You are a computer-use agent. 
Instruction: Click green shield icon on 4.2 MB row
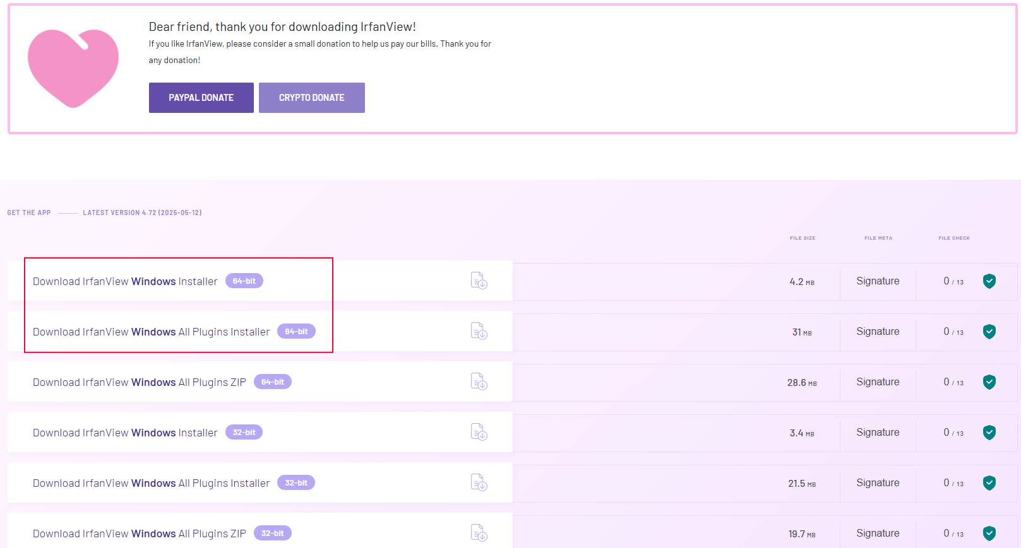click(x=989, y=281)
